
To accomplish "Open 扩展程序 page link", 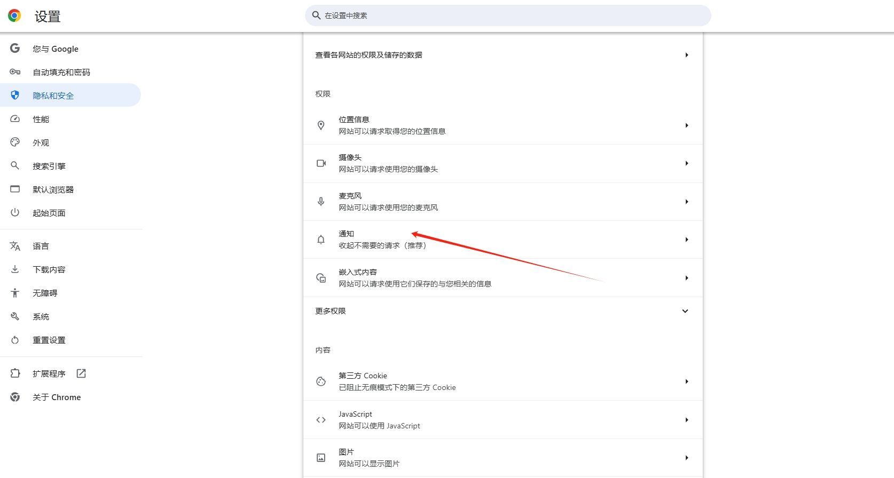I will coord(70,373).
